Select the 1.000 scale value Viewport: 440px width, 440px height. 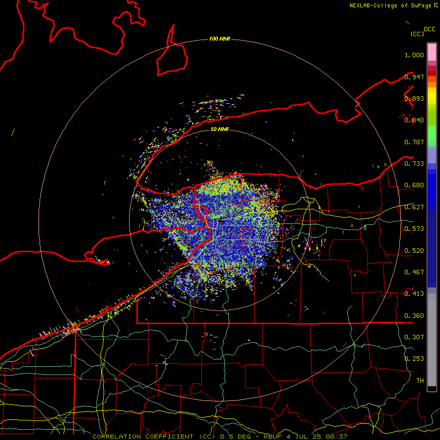click(x=414, y=55)
